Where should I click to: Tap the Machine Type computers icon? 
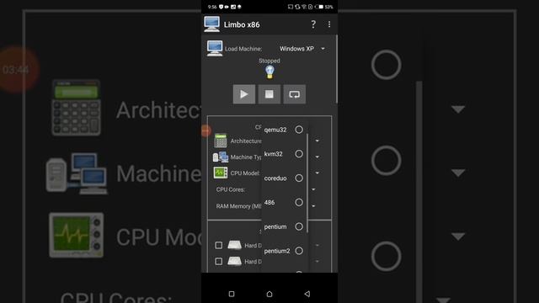pos(221,157)
